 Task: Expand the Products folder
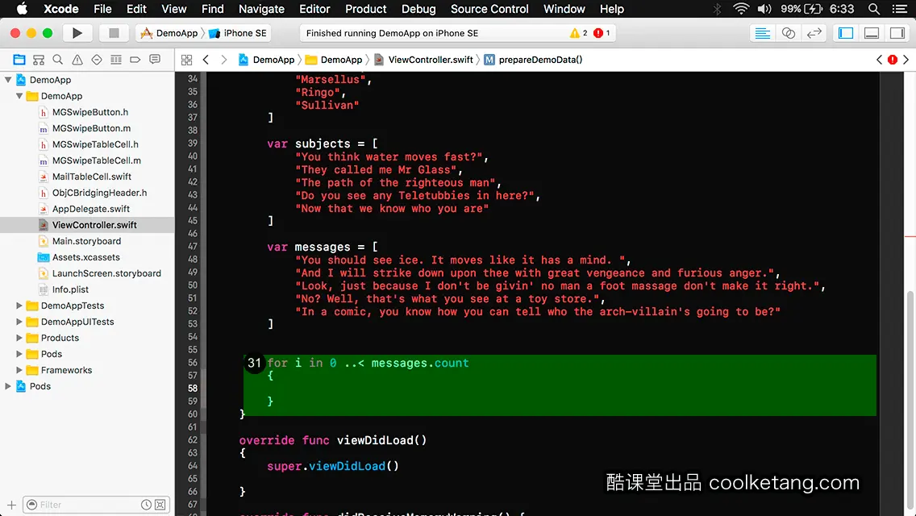click(19, 338)
